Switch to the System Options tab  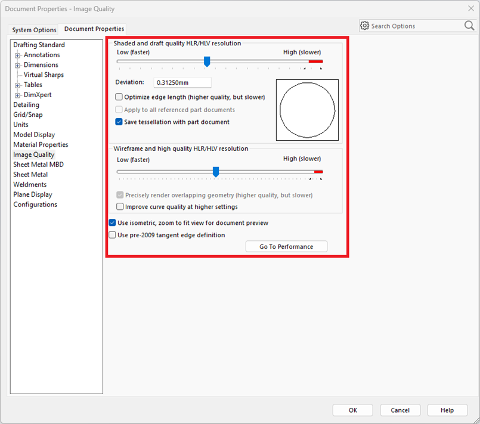pos(34,30)
